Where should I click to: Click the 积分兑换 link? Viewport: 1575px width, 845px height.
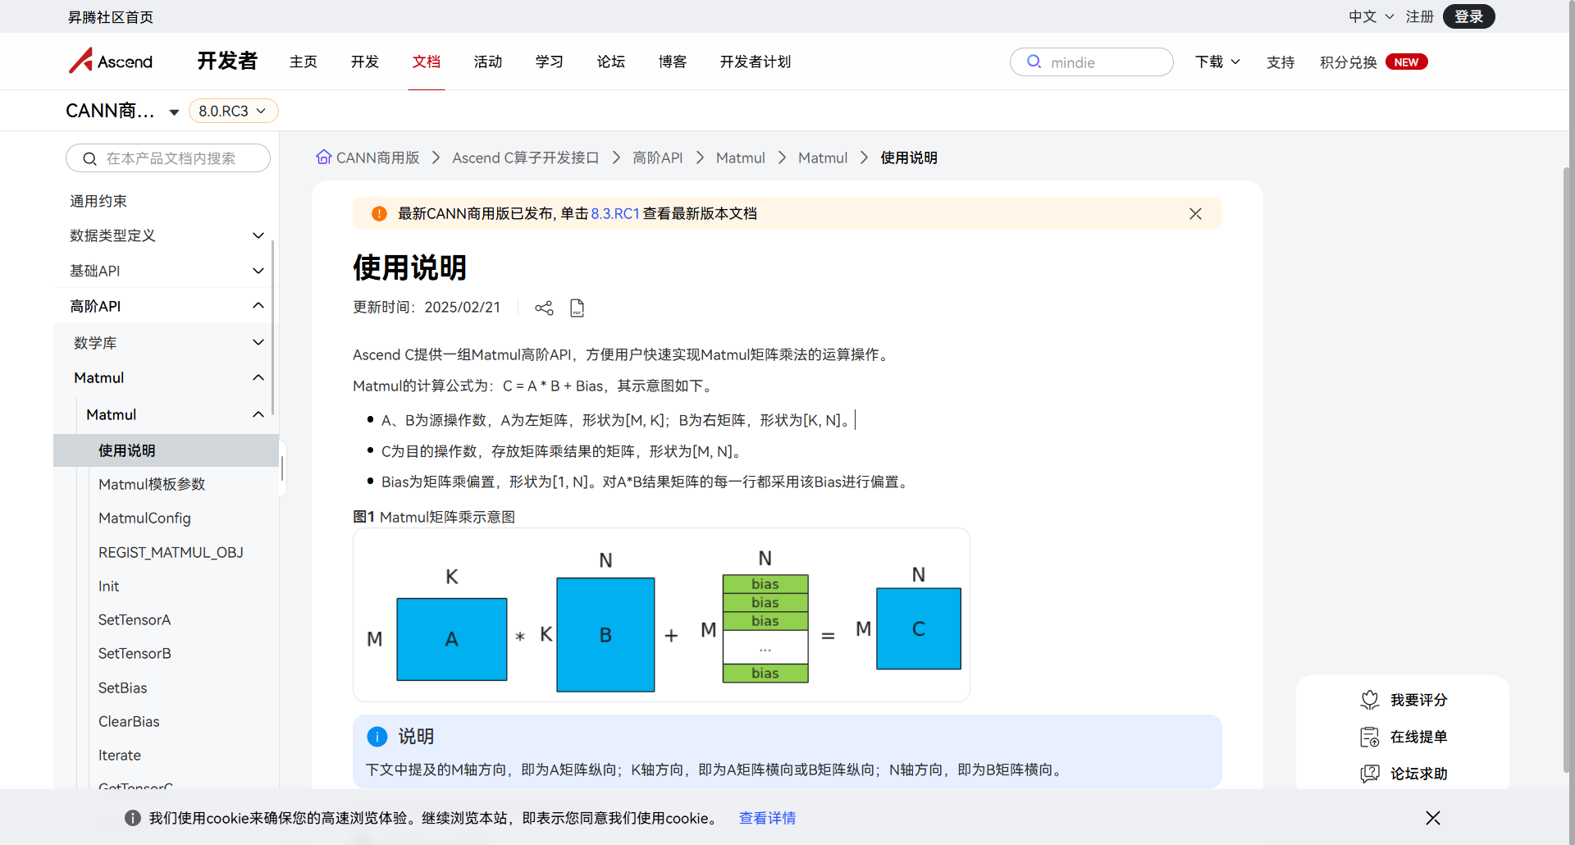[1349, 62]
